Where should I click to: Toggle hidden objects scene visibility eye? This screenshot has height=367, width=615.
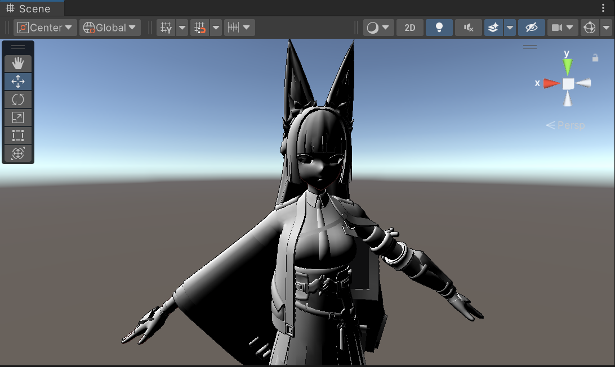tap(531, 28)
